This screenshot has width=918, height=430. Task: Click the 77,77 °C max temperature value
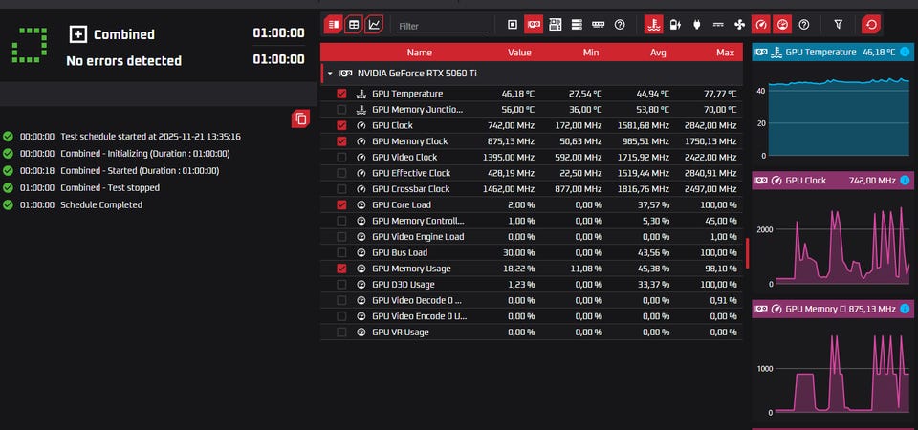717,94
